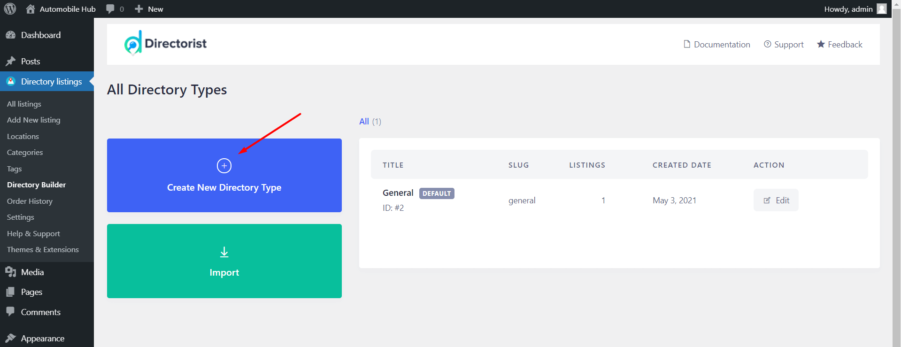Click the download arrow icon on Import card
Viewport: 901px width, 347px height.
[224, 252]
